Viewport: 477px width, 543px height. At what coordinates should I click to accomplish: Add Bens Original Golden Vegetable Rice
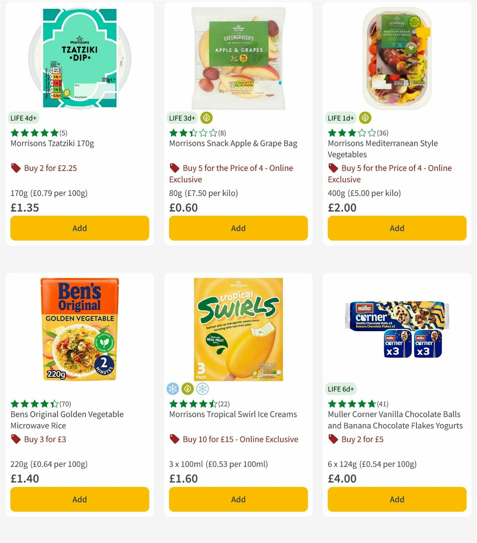tap(79, 499)
